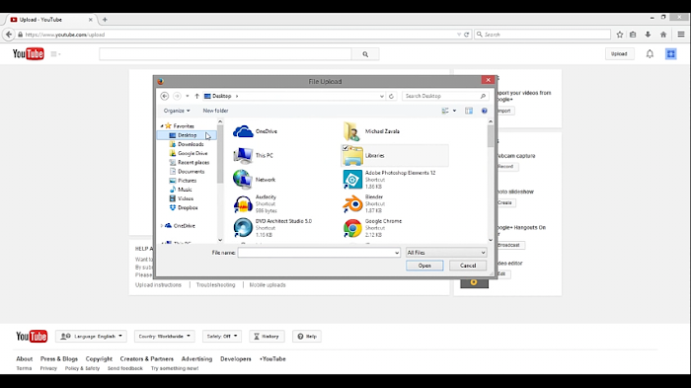The width and height of the screenshot is (691, 388).
Task: Open the Copyright footer link
Action: pyautogui.click(x=99, y=359)
